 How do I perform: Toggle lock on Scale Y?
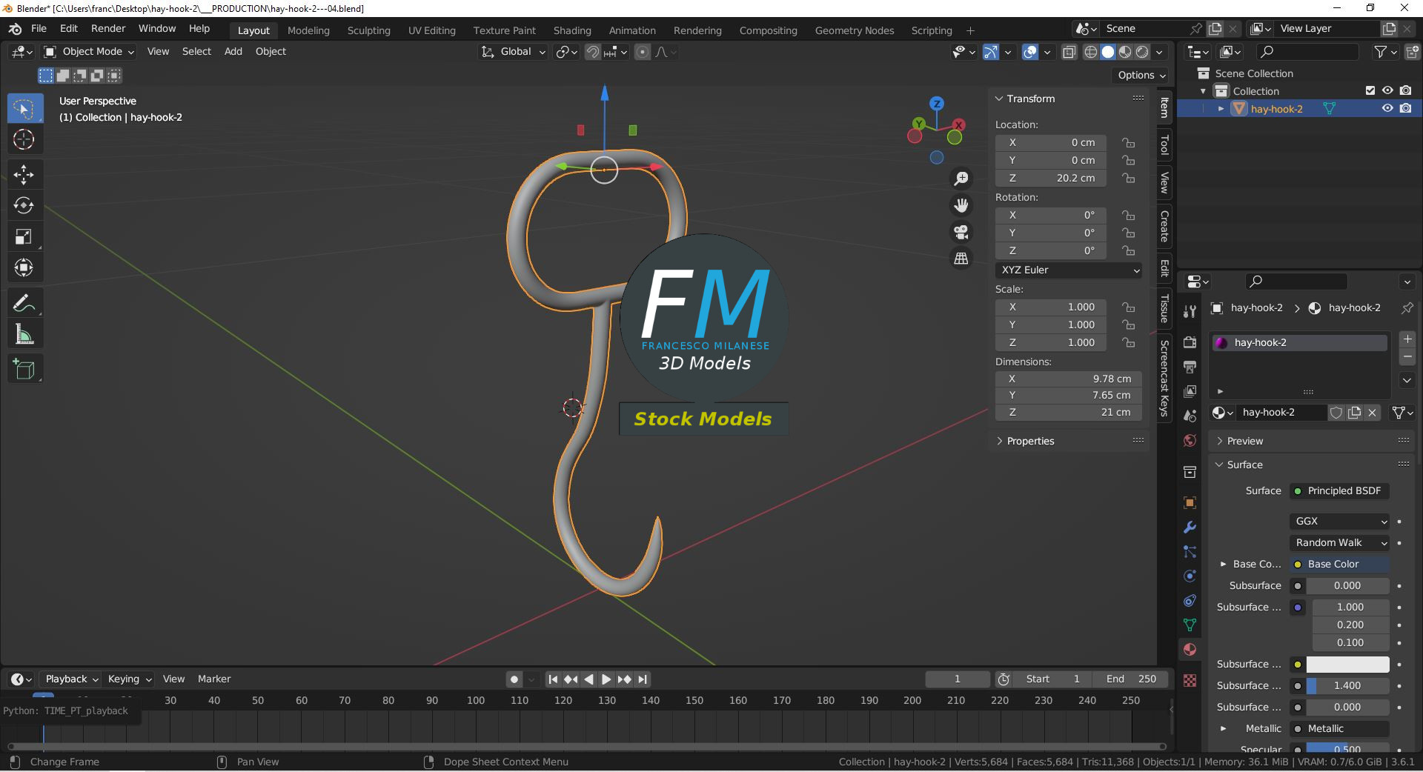pos(1128,325)
